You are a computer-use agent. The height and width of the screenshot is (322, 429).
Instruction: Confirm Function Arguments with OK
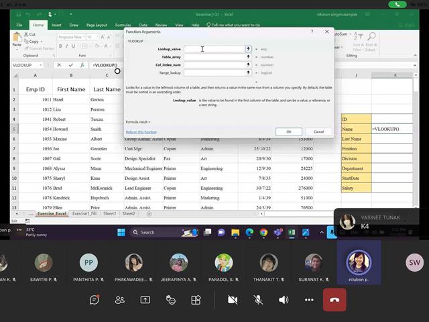289,131
